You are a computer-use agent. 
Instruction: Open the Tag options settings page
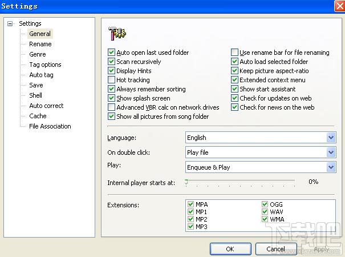click(45, 65)
